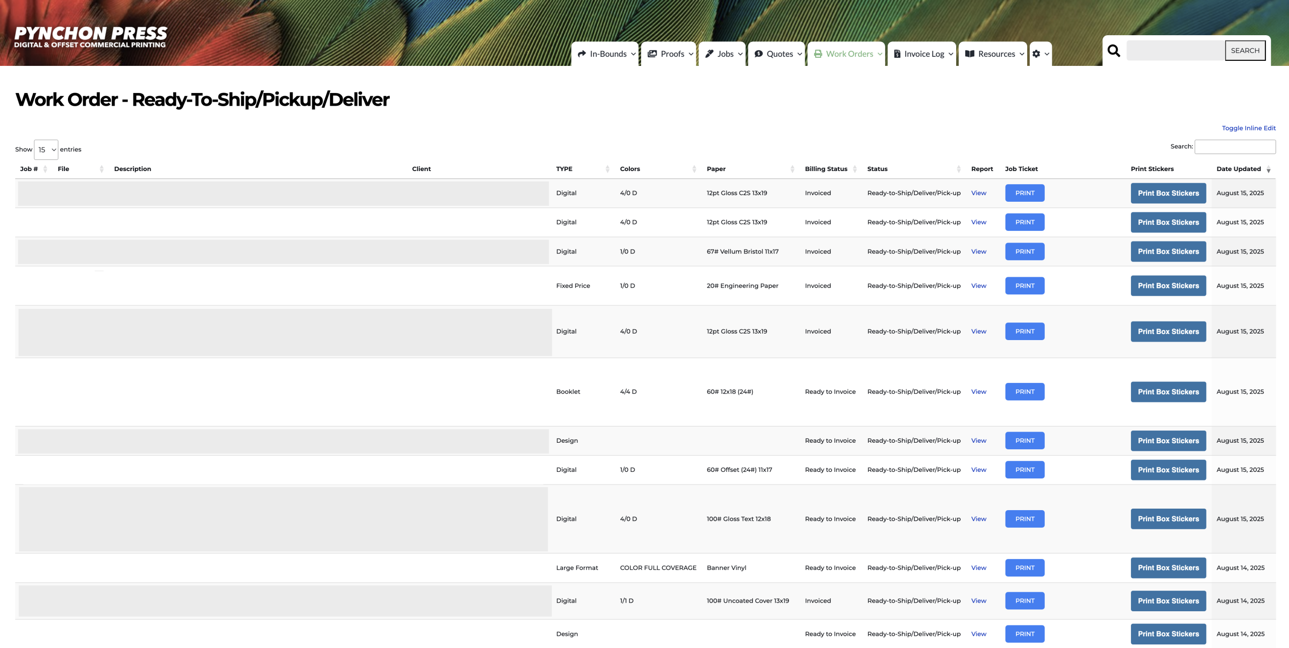Print Box Stickers for 100# Gloss Text row
Screen dimensions: 1289x648
1168,519
